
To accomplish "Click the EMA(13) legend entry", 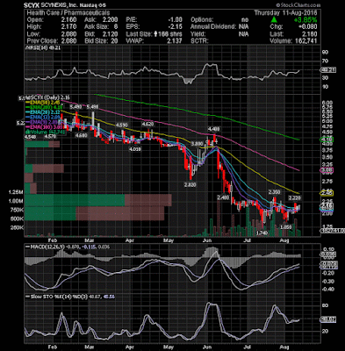I will pos(43,117).
